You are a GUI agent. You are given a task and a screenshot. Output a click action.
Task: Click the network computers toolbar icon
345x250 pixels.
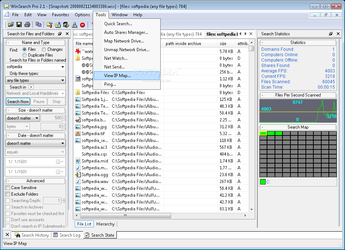click(74, 25)
